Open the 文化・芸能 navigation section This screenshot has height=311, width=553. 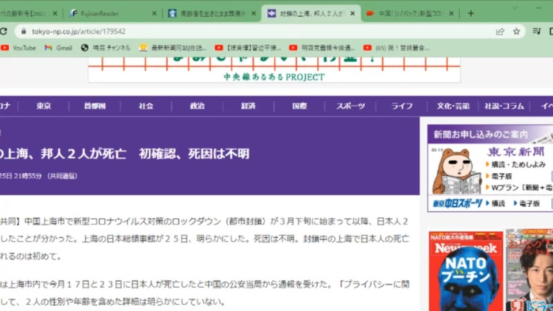(453, 106)
